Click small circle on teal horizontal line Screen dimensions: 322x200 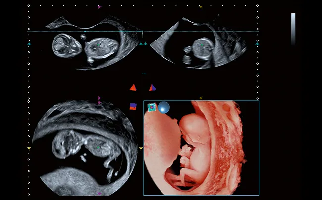[85, 31]
